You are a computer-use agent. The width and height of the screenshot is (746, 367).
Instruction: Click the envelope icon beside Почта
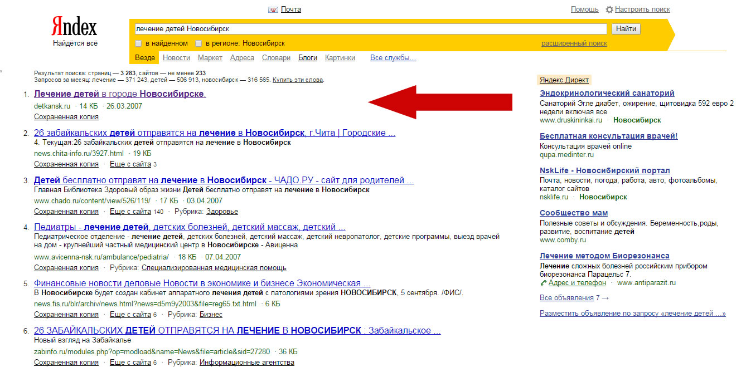coord(273,9)
